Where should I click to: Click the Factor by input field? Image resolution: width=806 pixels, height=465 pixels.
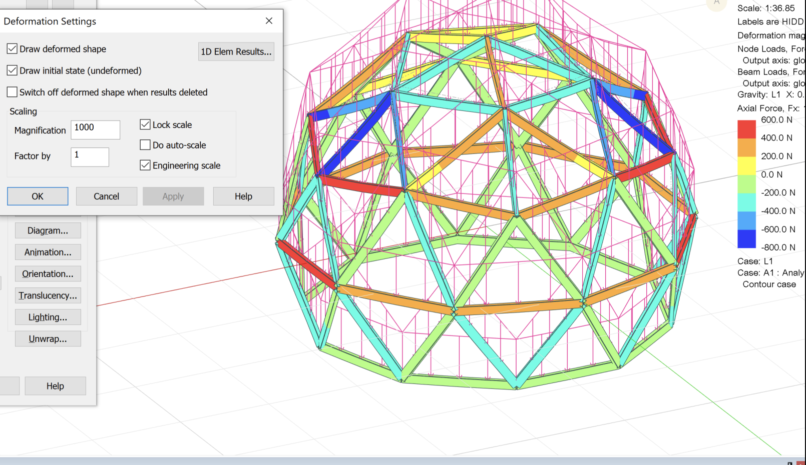pos(90,156)
